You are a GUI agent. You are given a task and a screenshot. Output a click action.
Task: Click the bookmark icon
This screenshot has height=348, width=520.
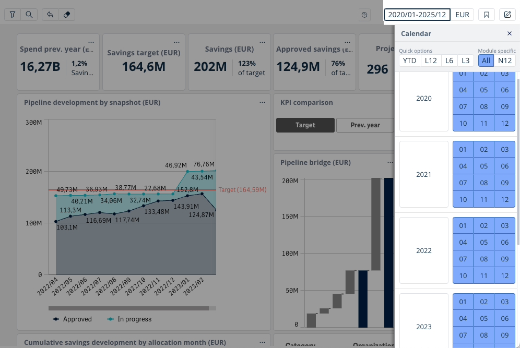tap(486, 15)
